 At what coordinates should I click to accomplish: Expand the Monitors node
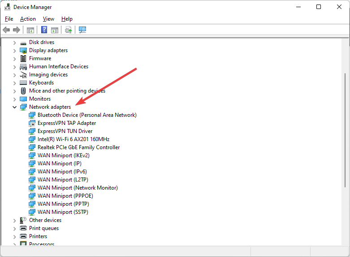[x=14, y=99]
